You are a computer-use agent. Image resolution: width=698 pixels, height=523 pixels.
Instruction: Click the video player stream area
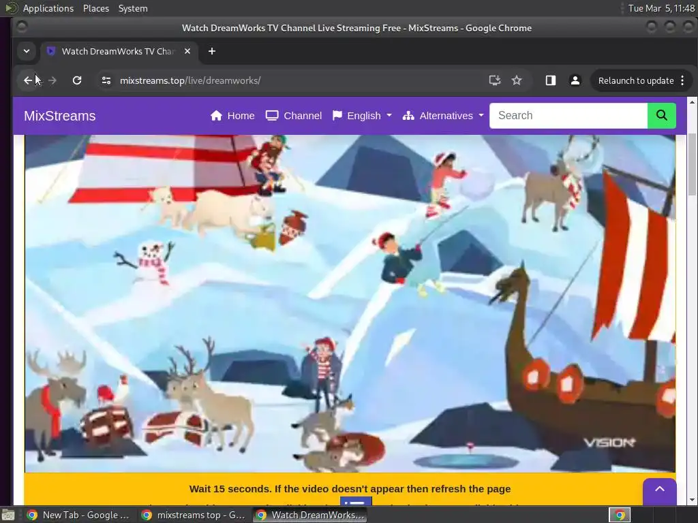tap(350, 303)
